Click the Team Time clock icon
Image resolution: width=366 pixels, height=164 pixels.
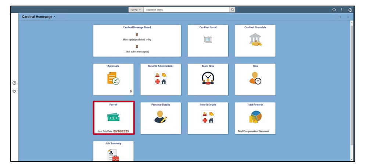tap(208, 78)
